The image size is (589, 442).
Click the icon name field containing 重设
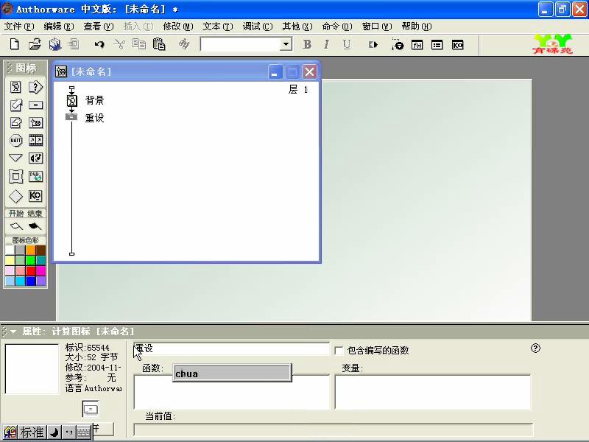click(231, 348)
